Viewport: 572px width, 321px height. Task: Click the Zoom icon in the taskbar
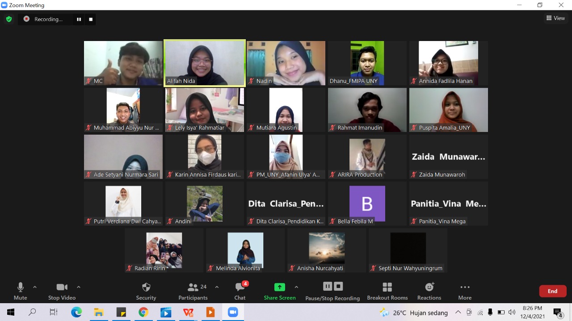pos(233,312)
